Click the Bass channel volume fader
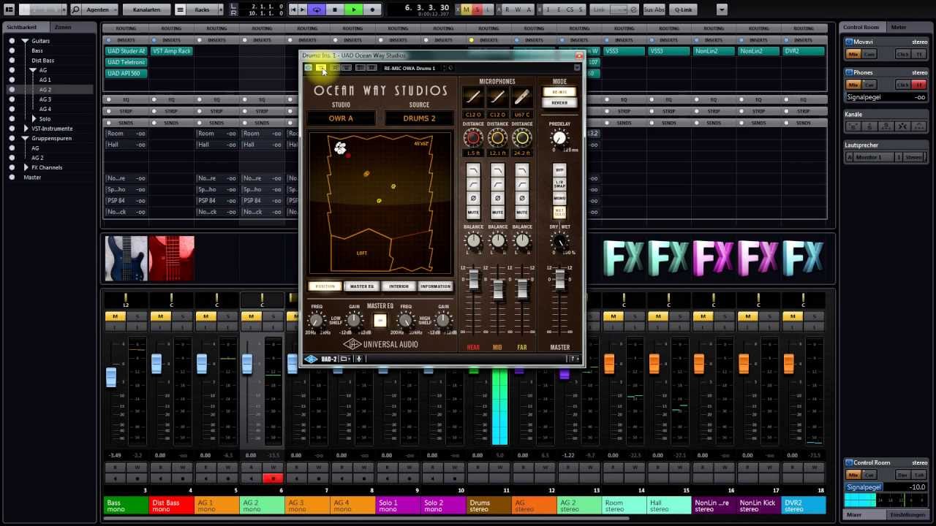Screen dimensions: 936x526 111,376
